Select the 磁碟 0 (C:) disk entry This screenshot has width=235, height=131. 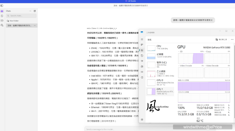tap(160, 65)
